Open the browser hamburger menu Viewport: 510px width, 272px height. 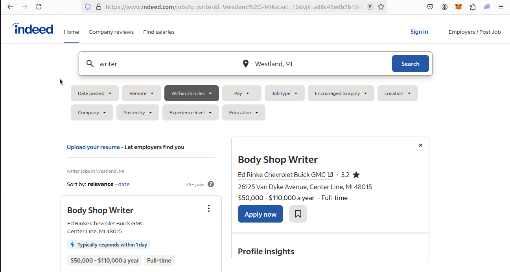(501, 7)
